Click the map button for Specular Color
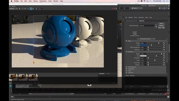 click(x=164, y=56)
